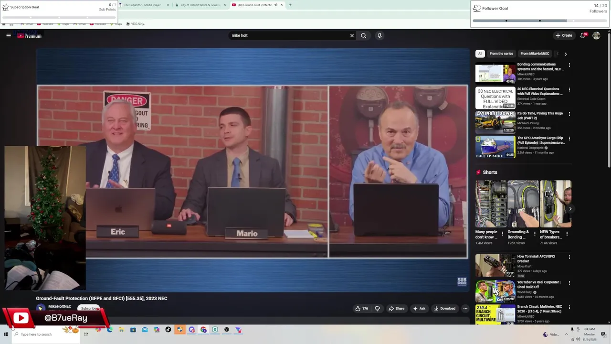This screenshot has height=344, width=611.
Task: Open options for 30 NEC Electrical Questions video
Action: click(569, 90)
